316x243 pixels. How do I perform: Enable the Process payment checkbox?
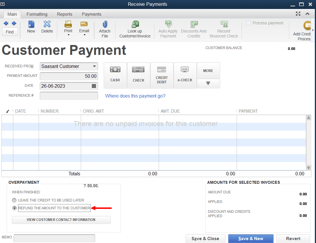coord(248,23)
